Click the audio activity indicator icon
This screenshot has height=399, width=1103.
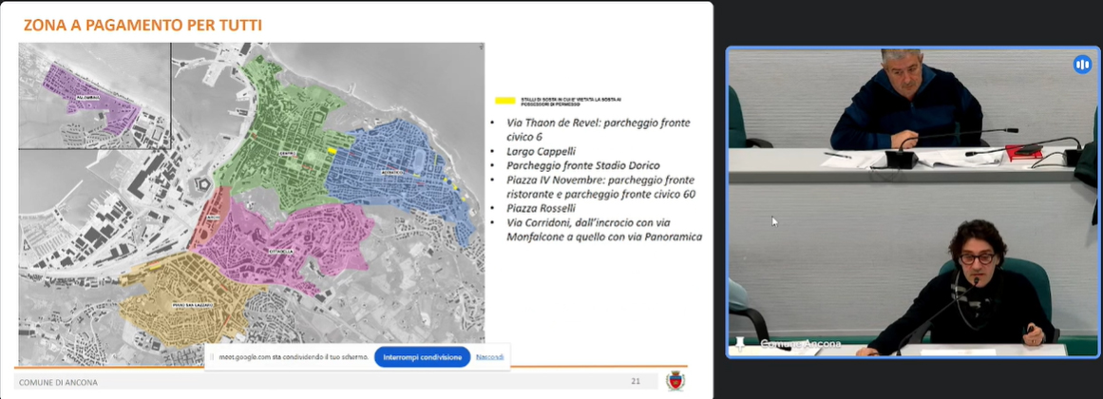coord(1082,65)
